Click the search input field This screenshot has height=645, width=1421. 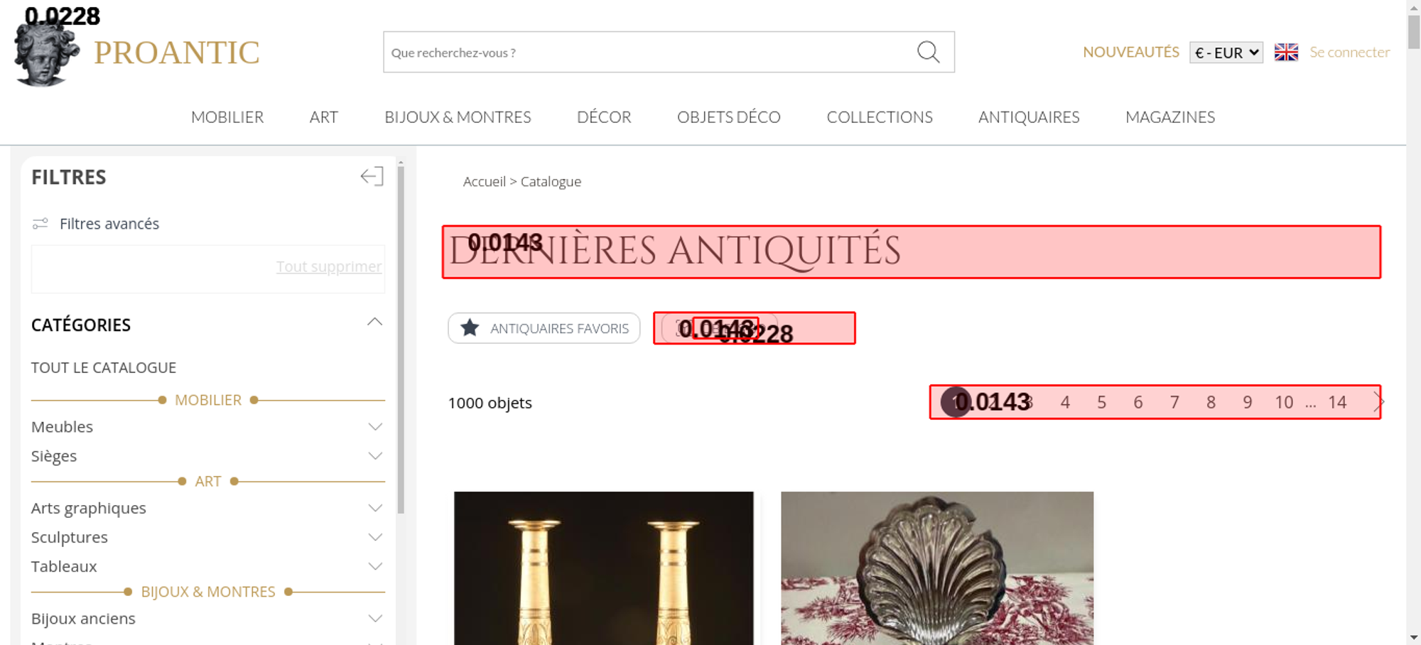(x=647, y=53)
